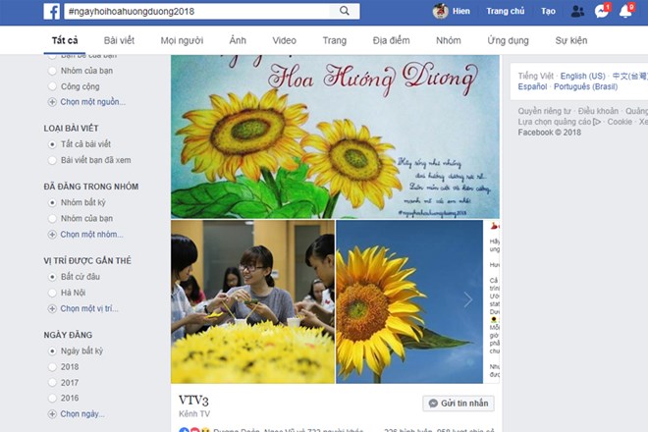Select Nhóm của bạn under posted-in-group filter

[x=52, y=218]
